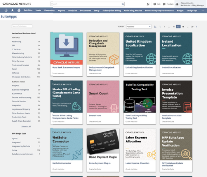This screenshot has width=207, height=177.
Task: Open the Budget menu
Action: point(180,11)
